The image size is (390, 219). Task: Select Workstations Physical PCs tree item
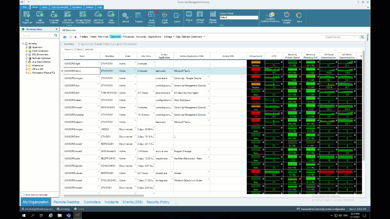click(44, 73)
